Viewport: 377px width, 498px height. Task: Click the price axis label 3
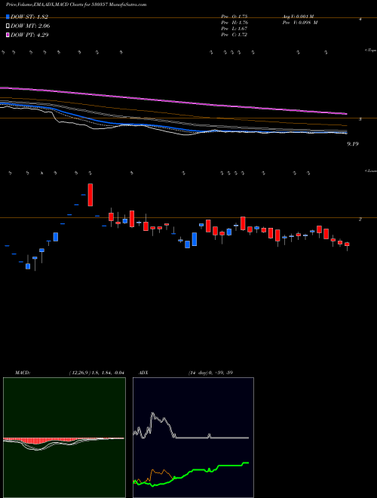(360, 119)
